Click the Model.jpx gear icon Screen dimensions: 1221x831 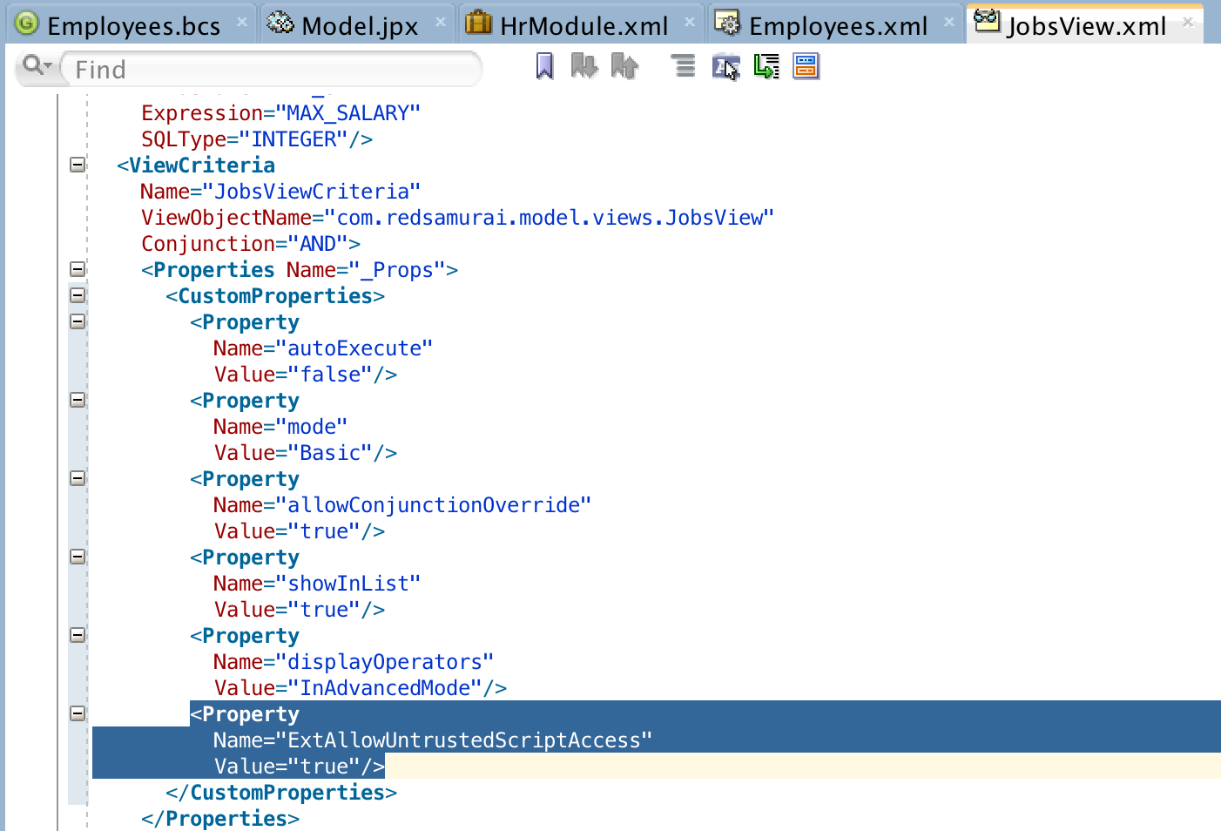point(279,24)
